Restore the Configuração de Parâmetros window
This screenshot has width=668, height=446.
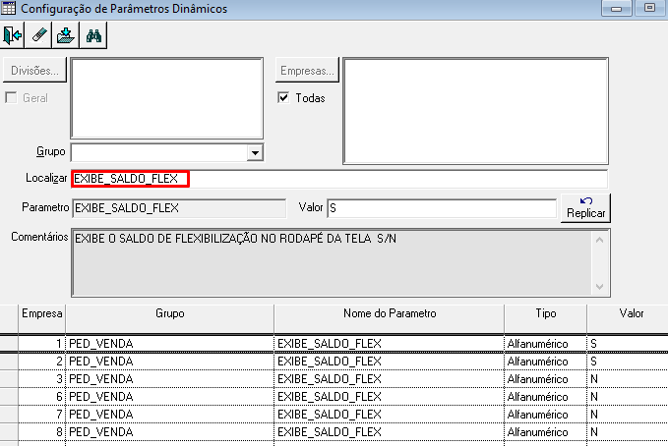tap(649, 8)
